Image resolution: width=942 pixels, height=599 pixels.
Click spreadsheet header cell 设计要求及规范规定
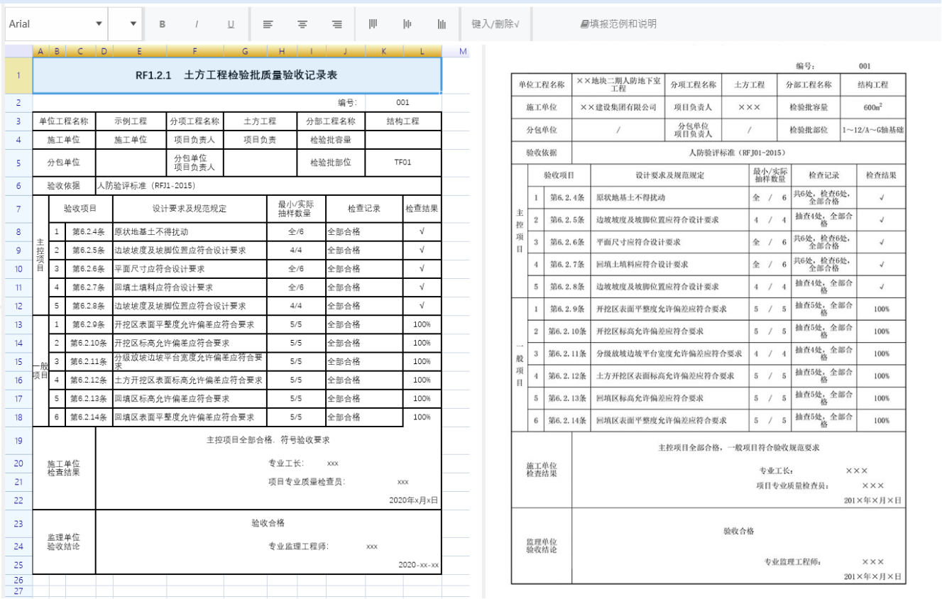[x=190, y=209]
